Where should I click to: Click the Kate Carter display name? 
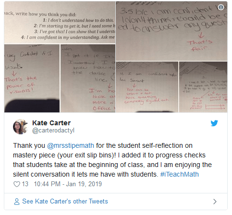[51, 123]
